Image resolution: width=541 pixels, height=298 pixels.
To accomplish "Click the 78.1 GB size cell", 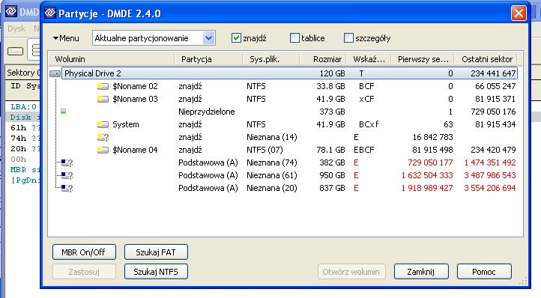I will tap(330, 150).
